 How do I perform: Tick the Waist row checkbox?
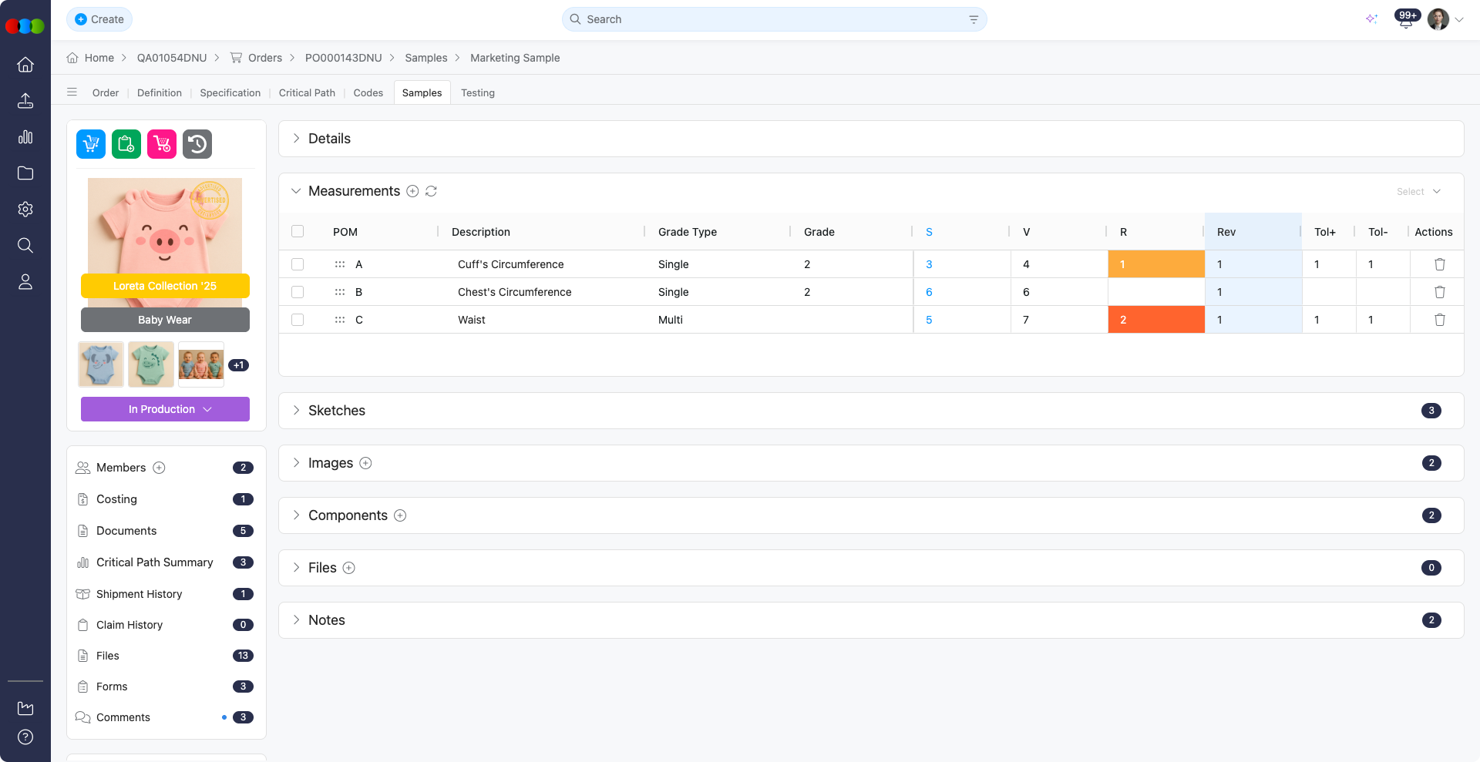[x=298, y=320]
